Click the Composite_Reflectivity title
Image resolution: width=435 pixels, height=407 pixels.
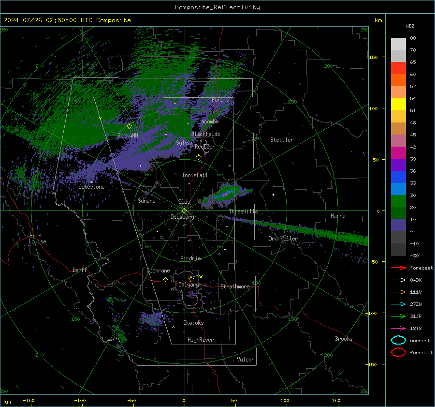(217, 7)
